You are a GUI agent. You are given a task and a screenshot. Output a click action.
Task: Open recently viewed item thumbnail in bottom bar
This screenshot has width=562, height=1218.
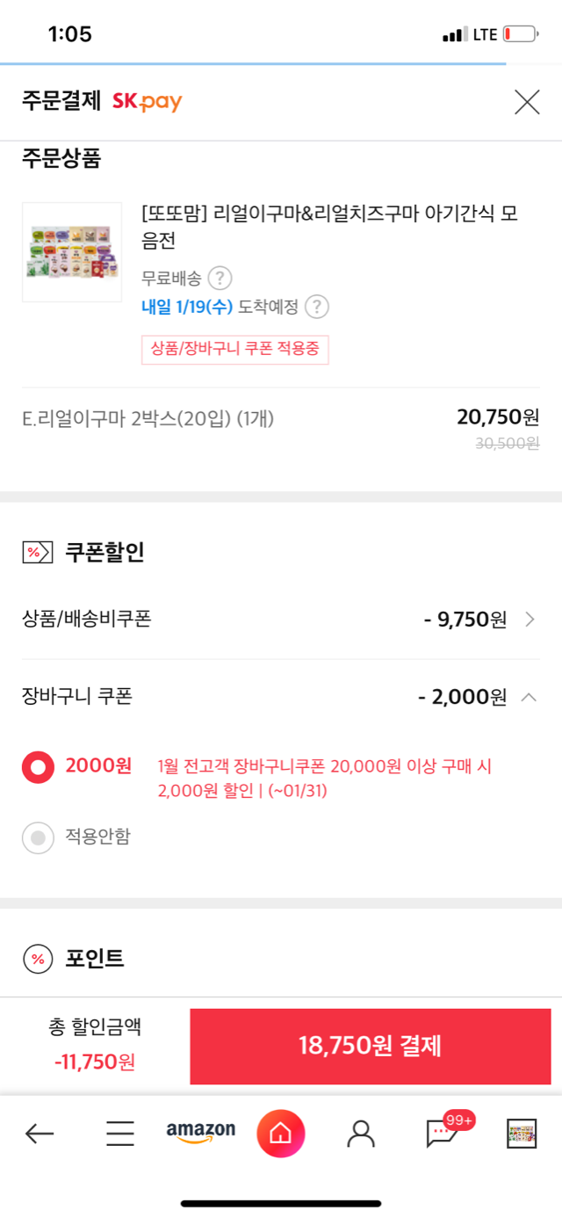point(522,1134)
